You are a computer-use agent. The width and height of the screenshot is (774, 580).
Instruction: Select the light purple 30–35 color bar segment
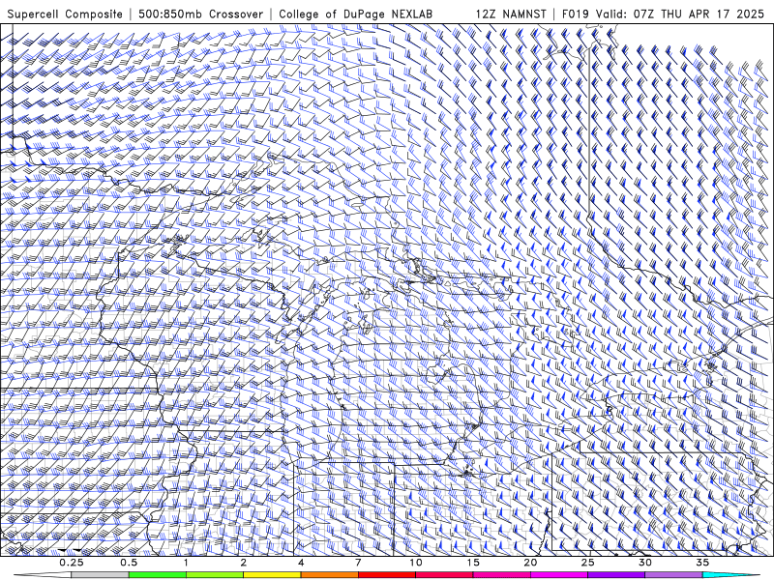point(673,575)
